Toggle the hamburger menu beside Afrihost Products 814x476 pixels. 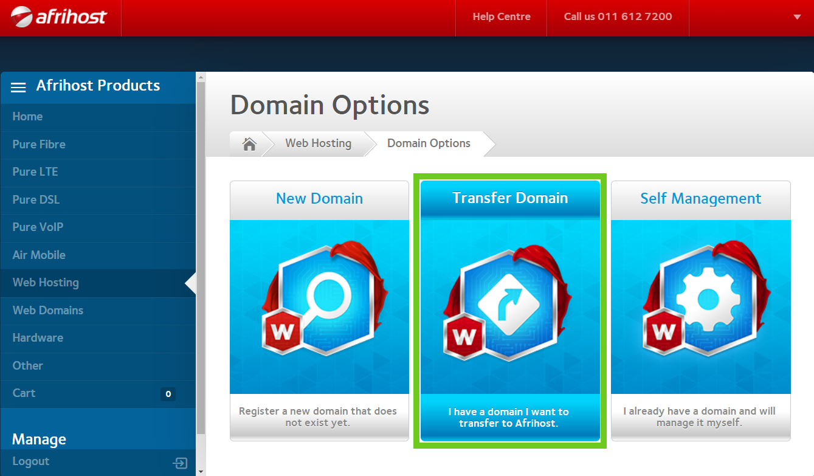coord(18,87)
